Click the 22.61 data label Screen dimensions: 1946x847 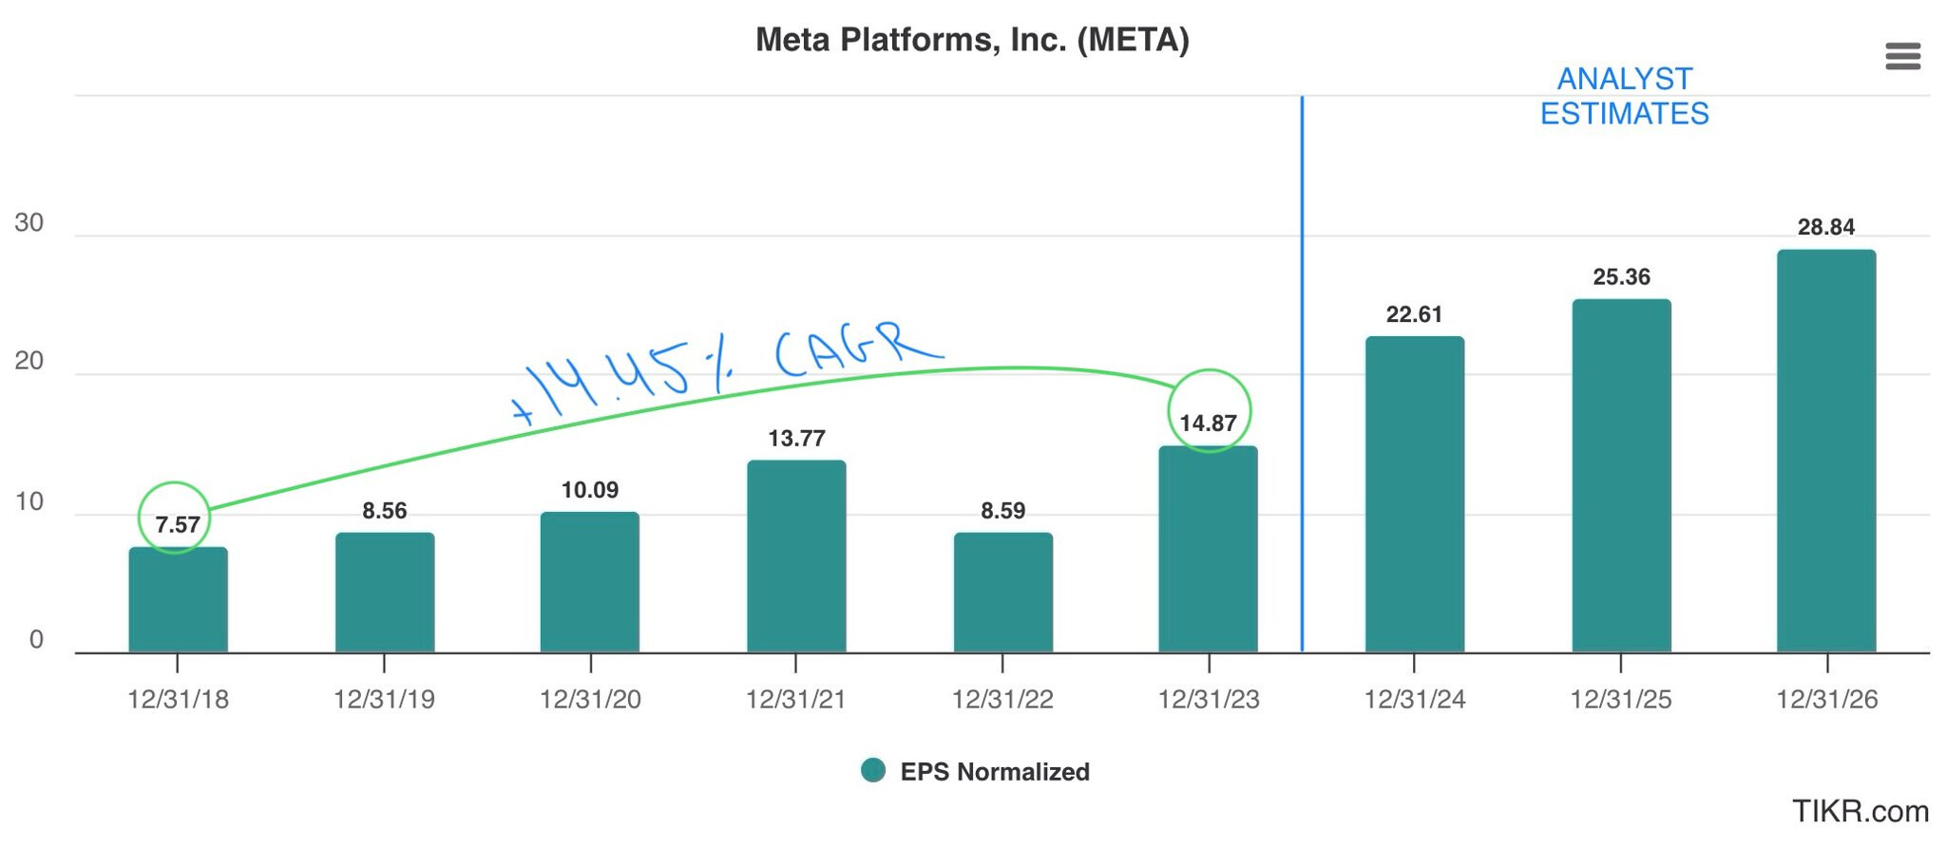[1414, 314]
